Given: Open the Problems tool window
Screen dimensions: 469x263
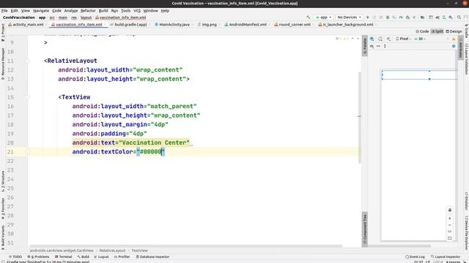Looking at the screenshot, I should (x=38, y=256).
